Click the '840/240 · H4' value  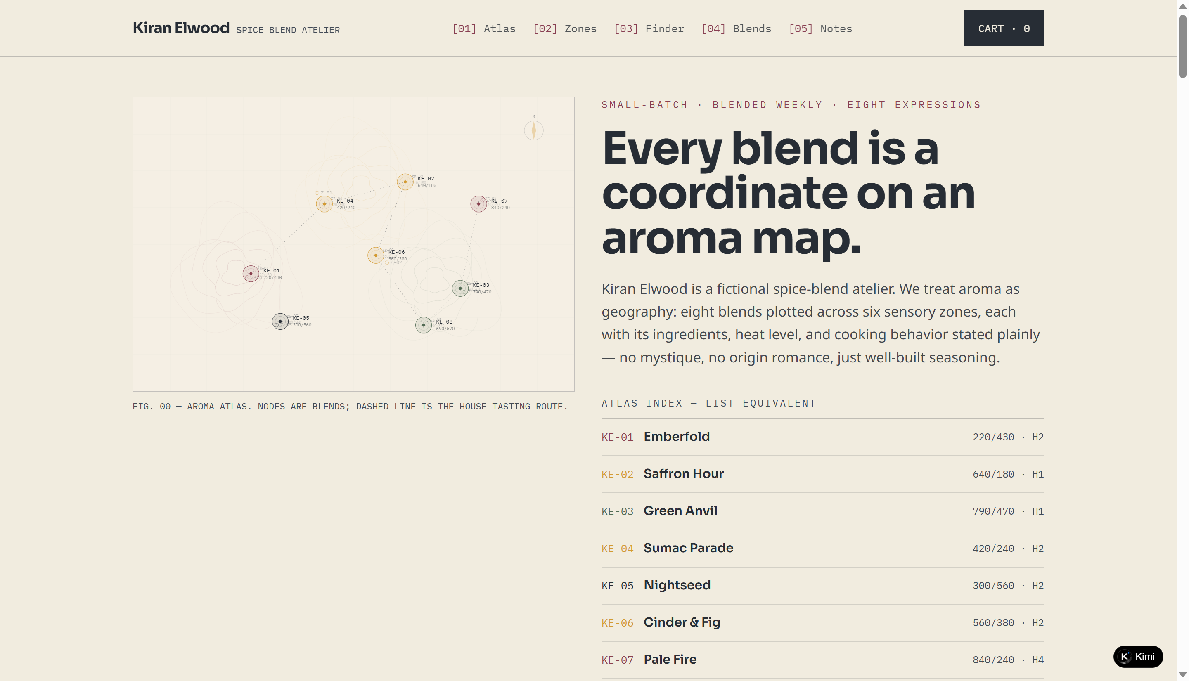pos(1008,660)
